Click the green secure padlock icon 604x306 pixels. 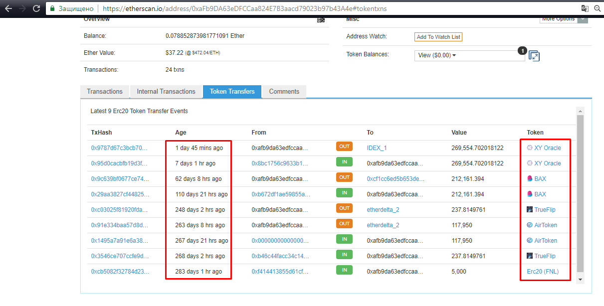pos(52,8)
